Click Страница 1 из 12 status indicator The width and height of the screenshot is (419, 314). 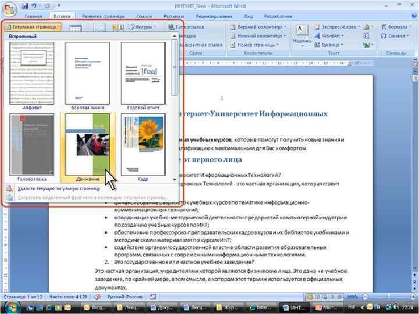coord(23,297)
